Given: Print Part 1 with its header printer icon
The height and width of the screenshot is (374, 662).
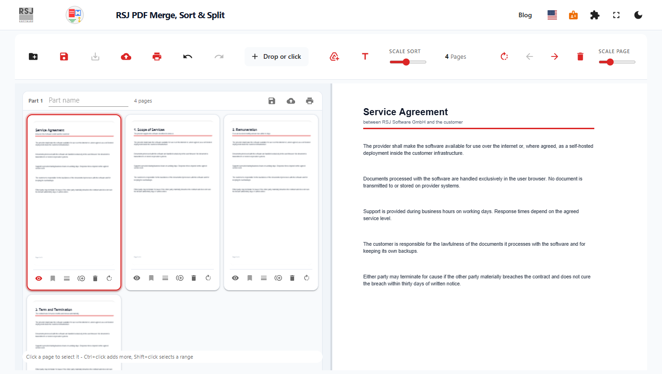Looking at the screenshot, I should point(310,101).
